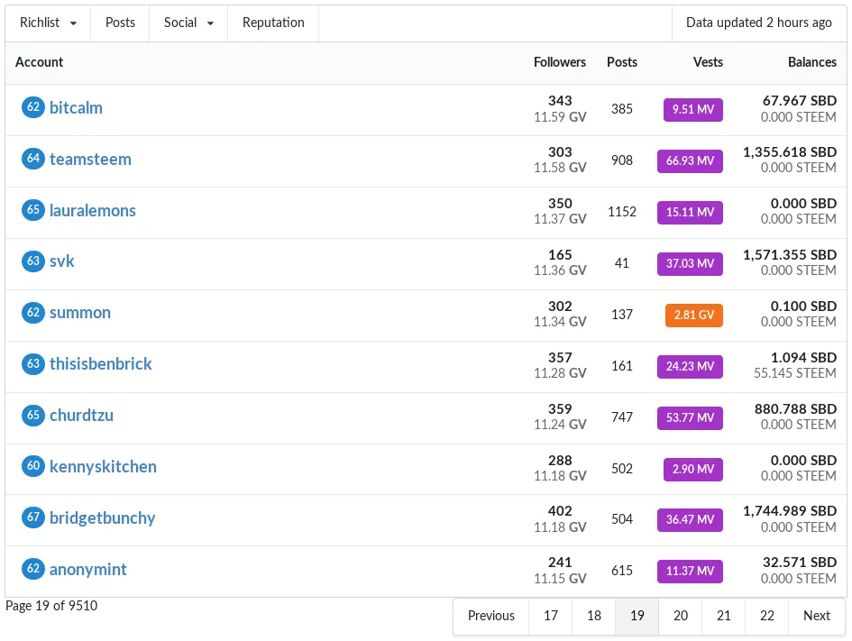Open the Social dropdown menu
This screenshot has height=641, width=852.
pyautogui.click(x=188, y=23)
